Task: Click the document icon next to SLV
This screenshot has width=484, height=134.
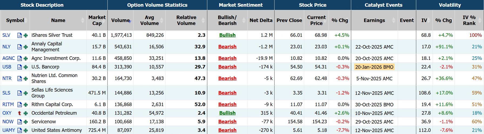Action: click(19, 35)
